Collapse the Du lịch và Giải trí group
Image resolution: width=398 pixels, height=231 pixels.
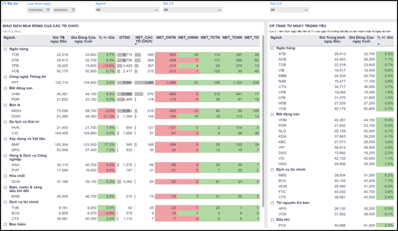coord(5,122)
